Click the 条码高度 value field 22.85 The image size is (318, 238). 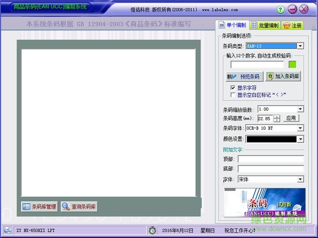pos(265,119)
